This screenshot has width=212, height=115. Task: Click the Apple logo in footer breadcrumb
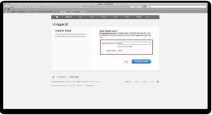[x=53, y=77]
